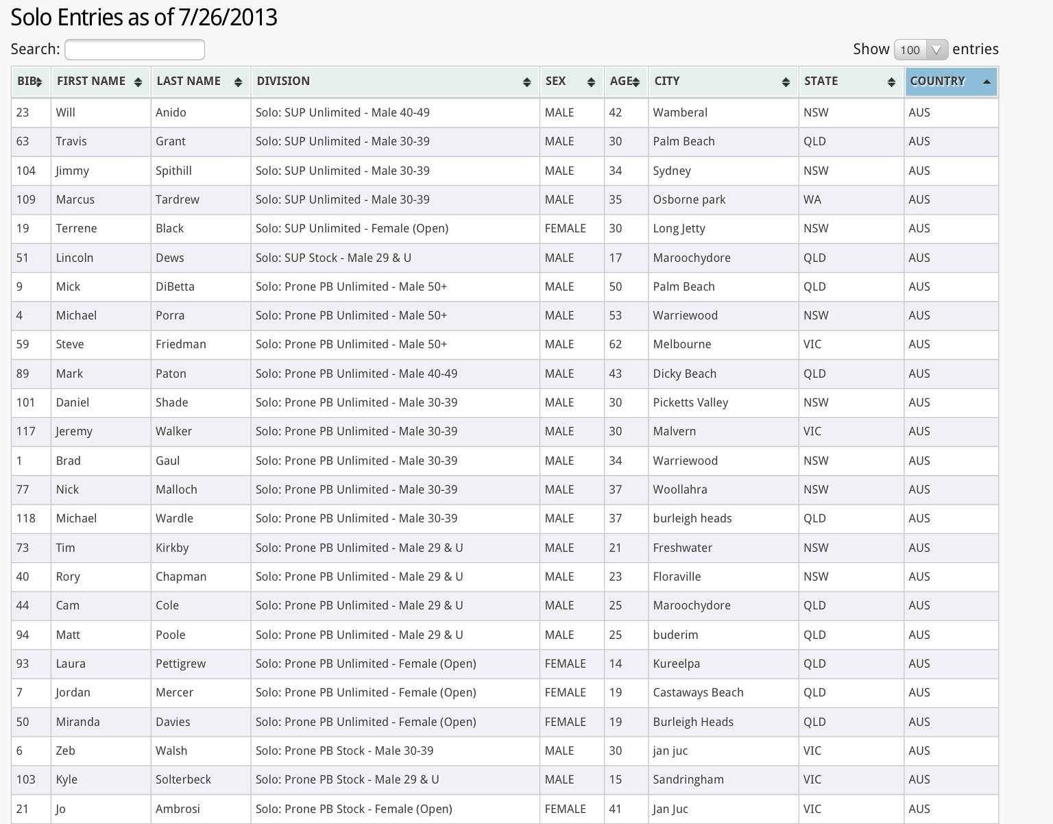Click the COUNTRY column header label
The image size is (1053, 824).
coord(937,81)
